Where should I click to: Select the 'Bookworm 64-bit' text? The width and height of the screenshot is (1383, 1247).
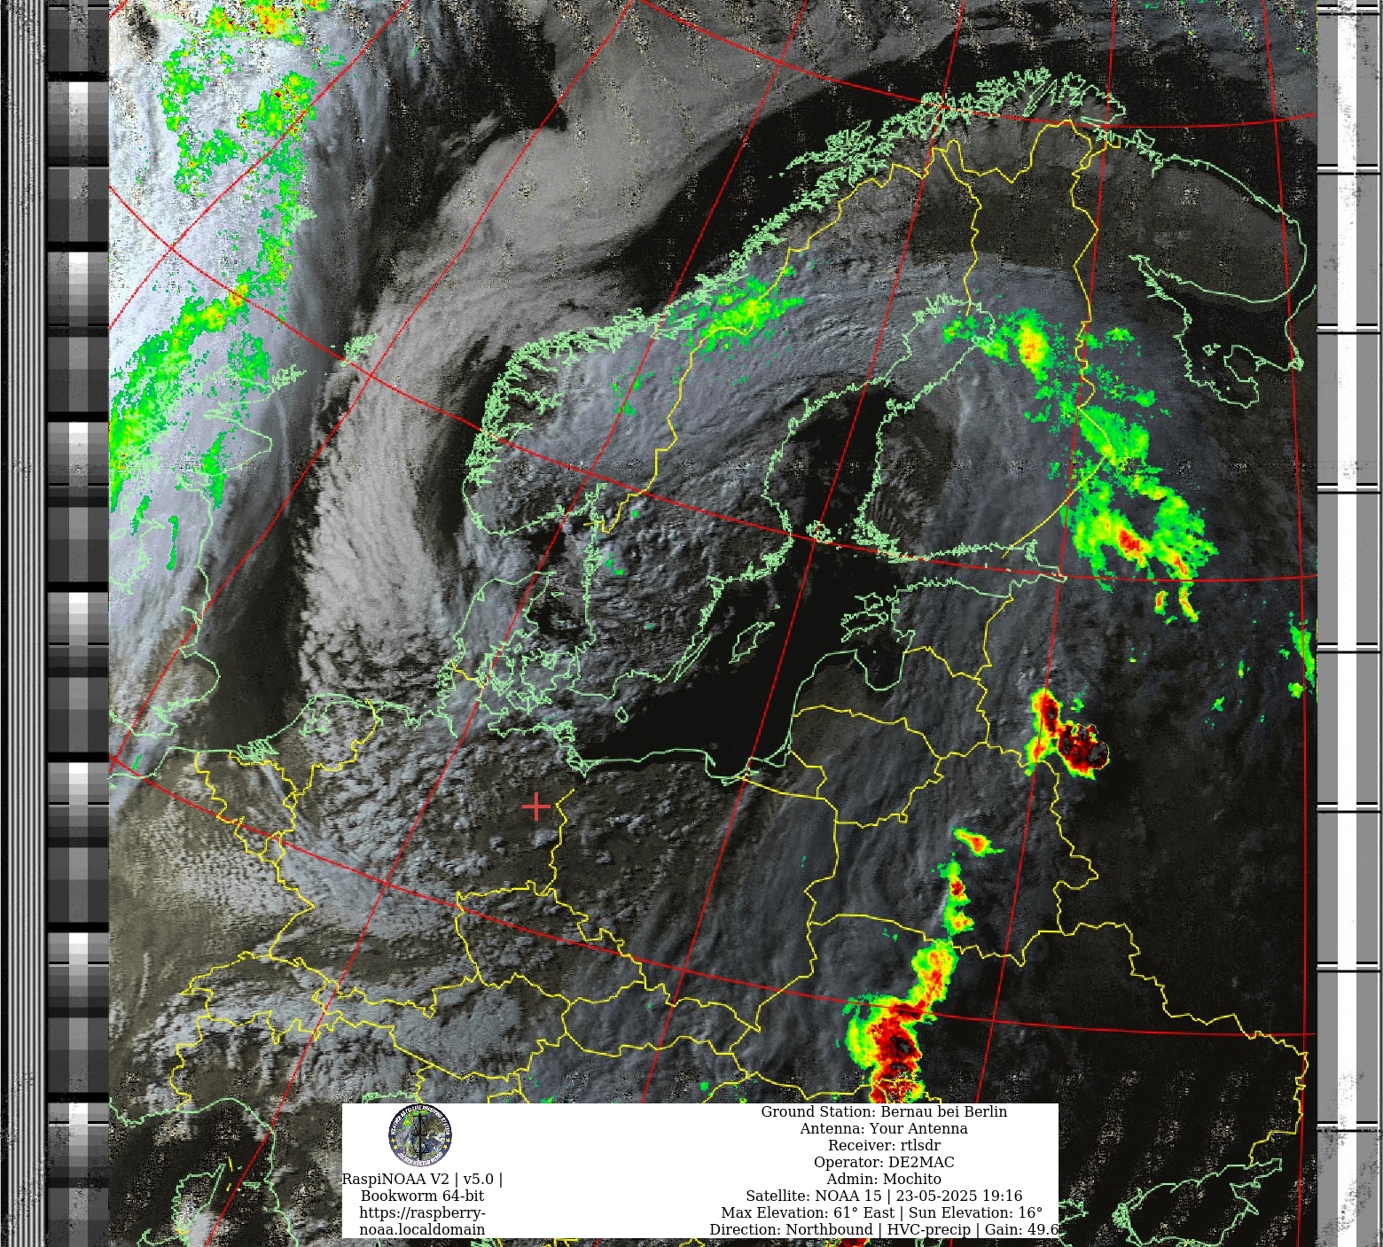click(x=422, y=1196)
